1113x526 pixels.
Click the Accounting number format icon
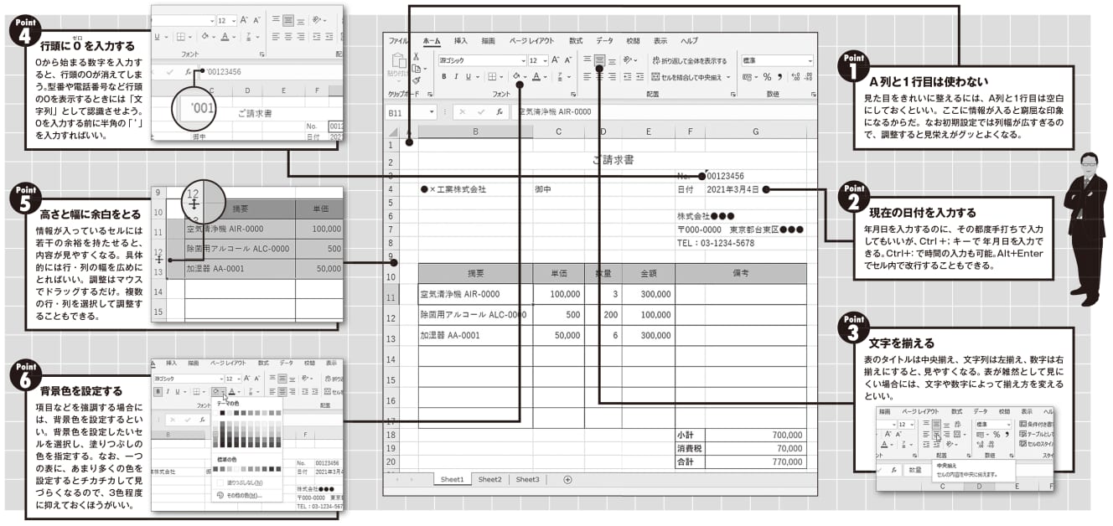tap(745, 77)
